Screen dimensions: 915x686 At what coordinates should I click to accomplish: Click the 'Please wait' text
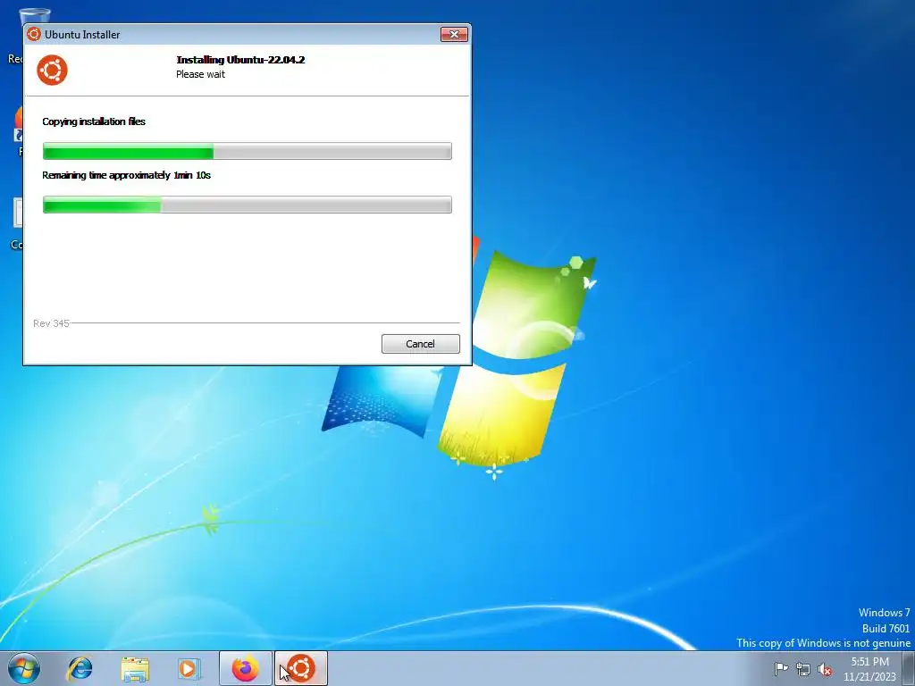[200, 74]
